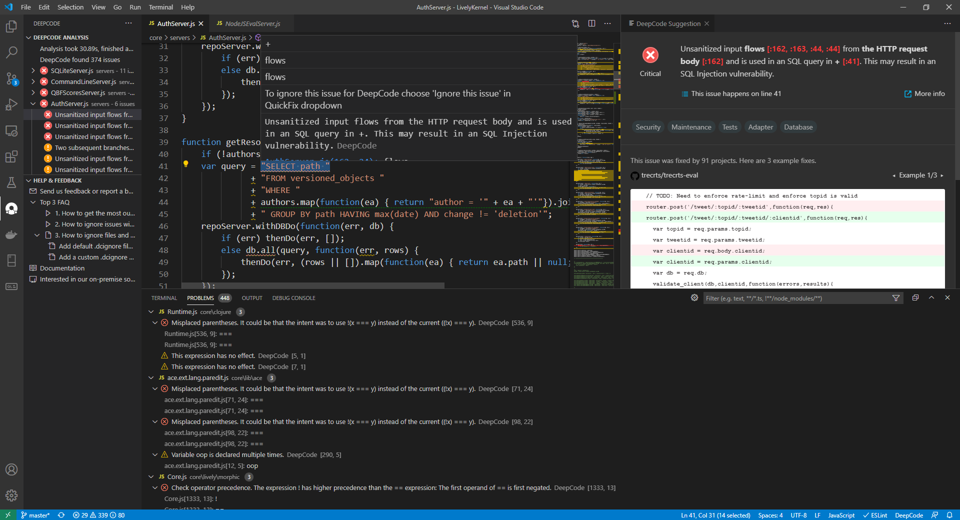
Task: Toggle the Filter icon in the Problems panel
Action: coord(895,298)
